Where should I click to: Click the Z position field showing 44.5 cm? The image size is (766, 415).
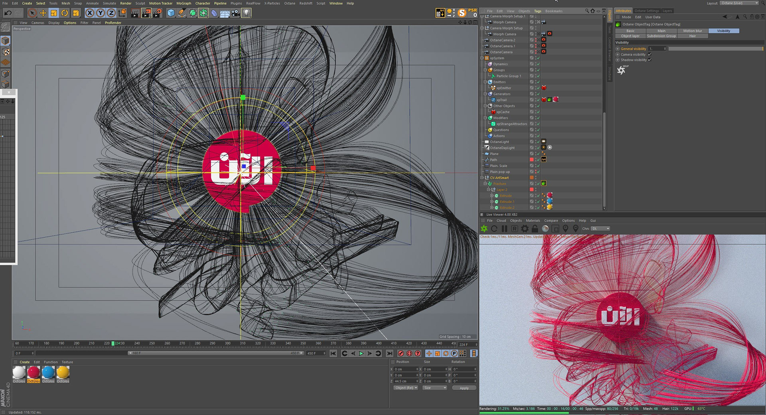405,381
